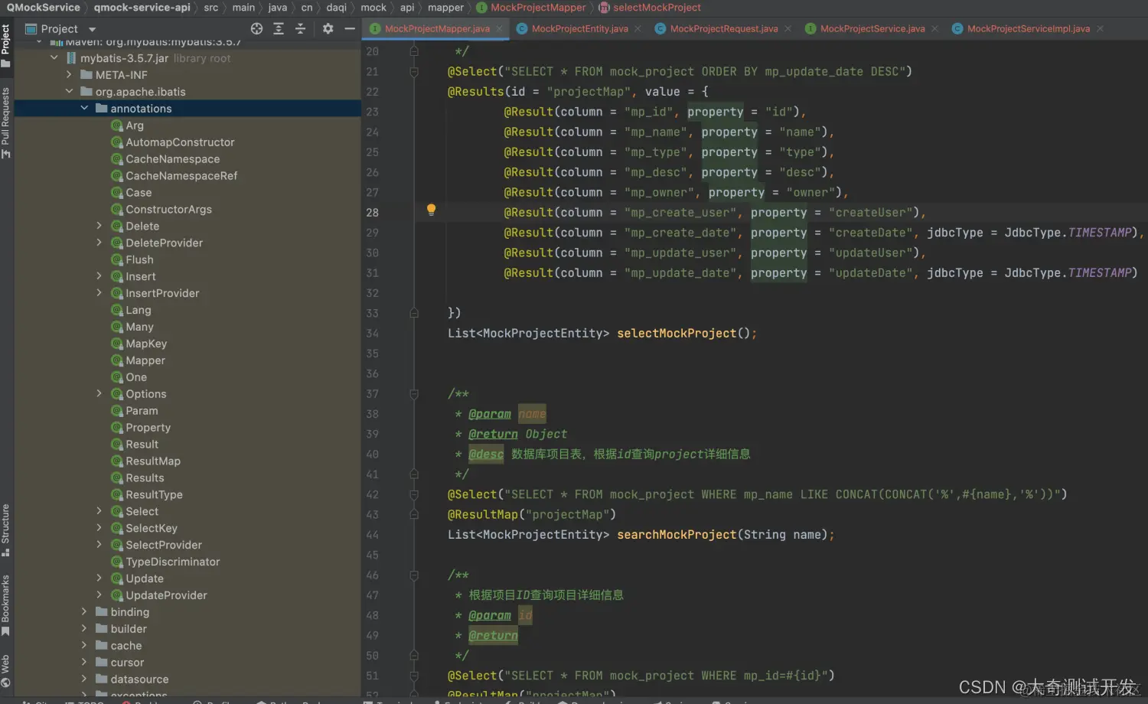Expand the binding folder

(84, 612)
